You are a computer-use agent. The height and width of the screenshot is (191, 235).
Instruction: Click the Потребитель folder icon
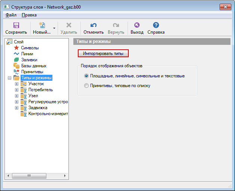click(24, 90)
